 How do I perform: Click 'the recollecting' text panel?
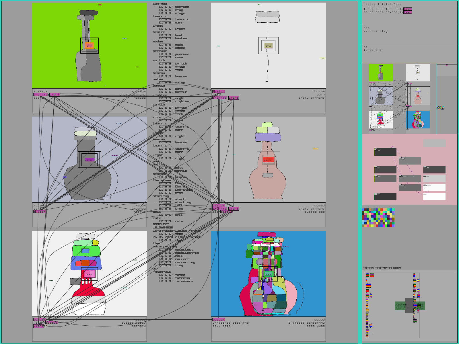pyautogui.click(x=409, y=34)
